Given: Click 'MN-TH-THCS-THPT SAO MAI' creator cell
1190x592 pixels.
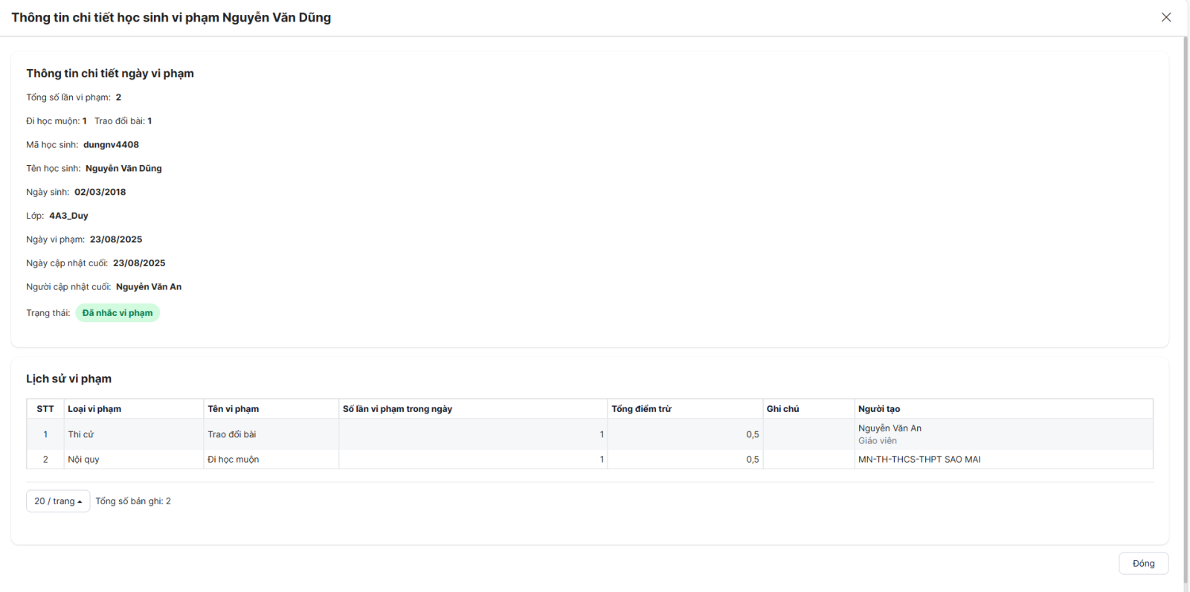Looking at the screenshot, I should (919, 460).
